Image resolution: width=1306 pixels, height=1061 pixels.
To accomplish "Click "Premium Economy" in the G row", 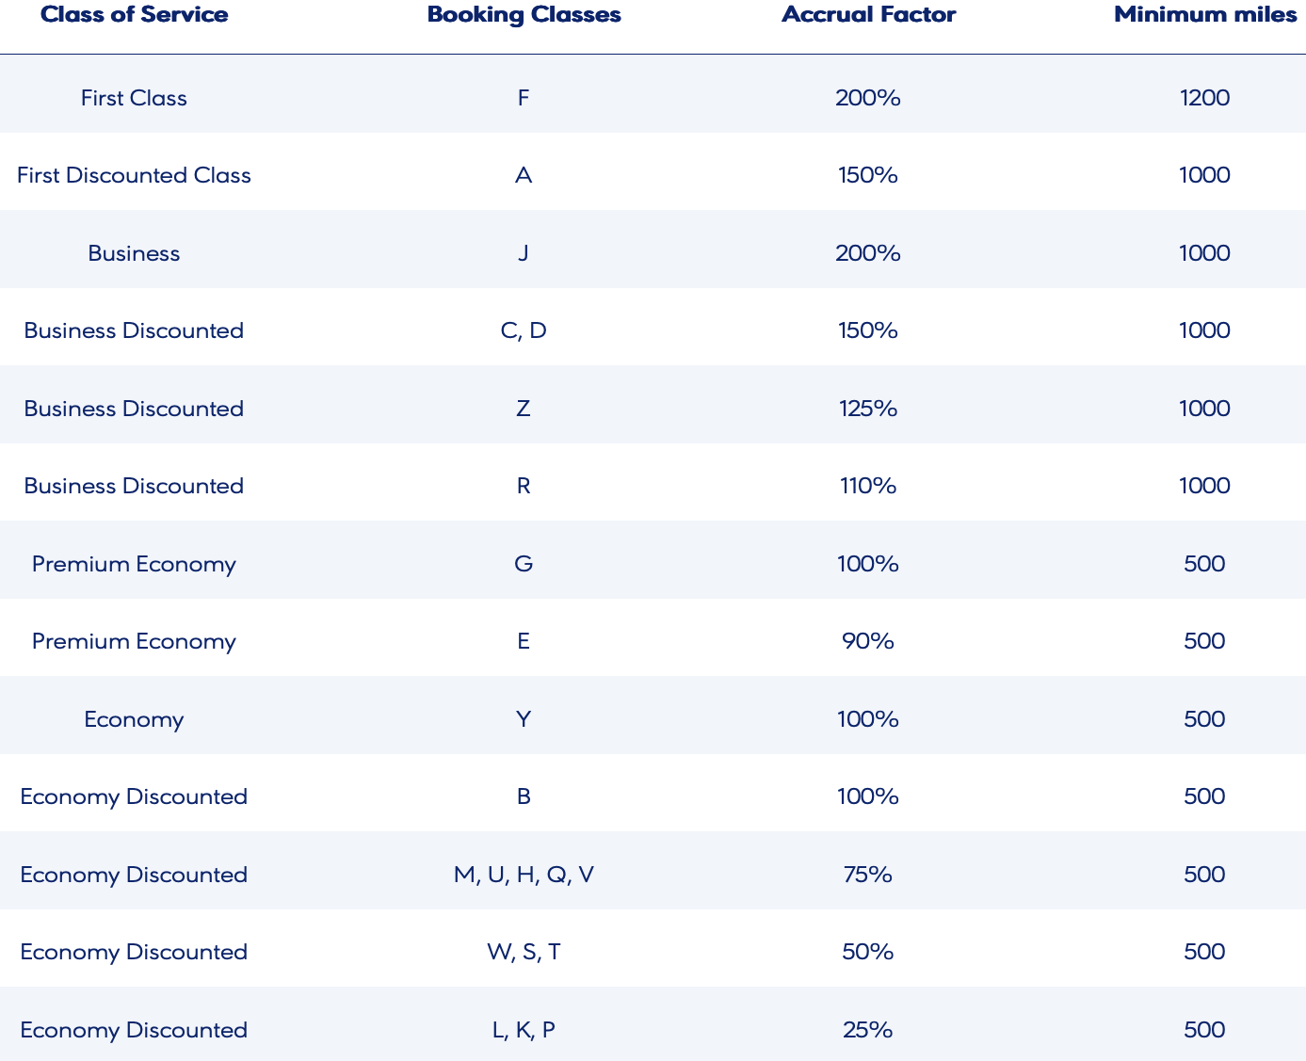I will click(134, 564).
